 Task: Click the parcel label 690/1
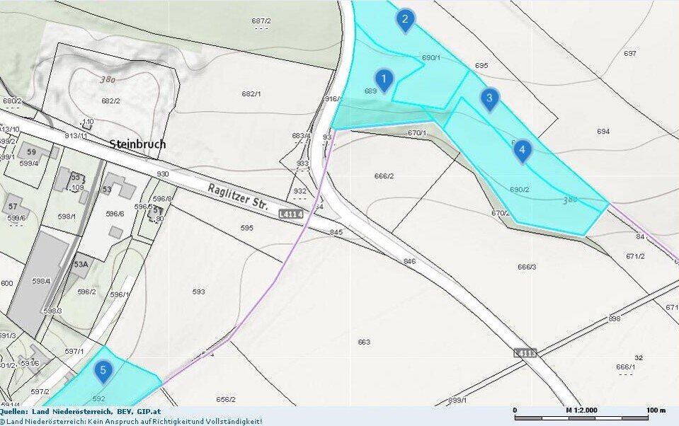432,58
